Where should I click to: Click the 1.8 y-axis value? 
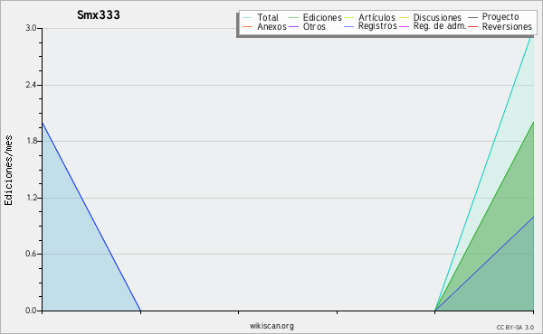(x=31, y=141)
